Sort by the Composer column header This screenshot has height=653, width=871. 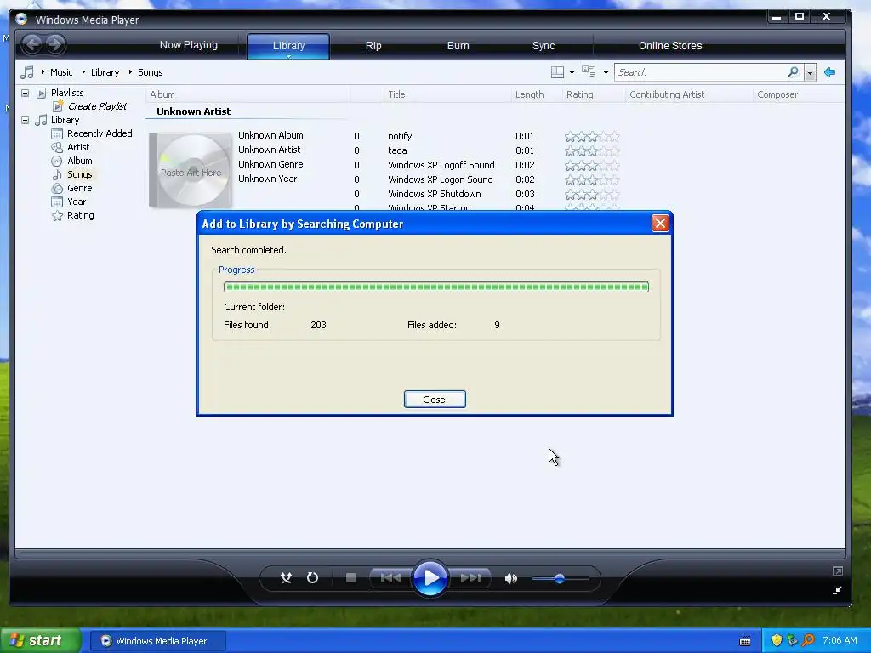[x=799, y=94]
